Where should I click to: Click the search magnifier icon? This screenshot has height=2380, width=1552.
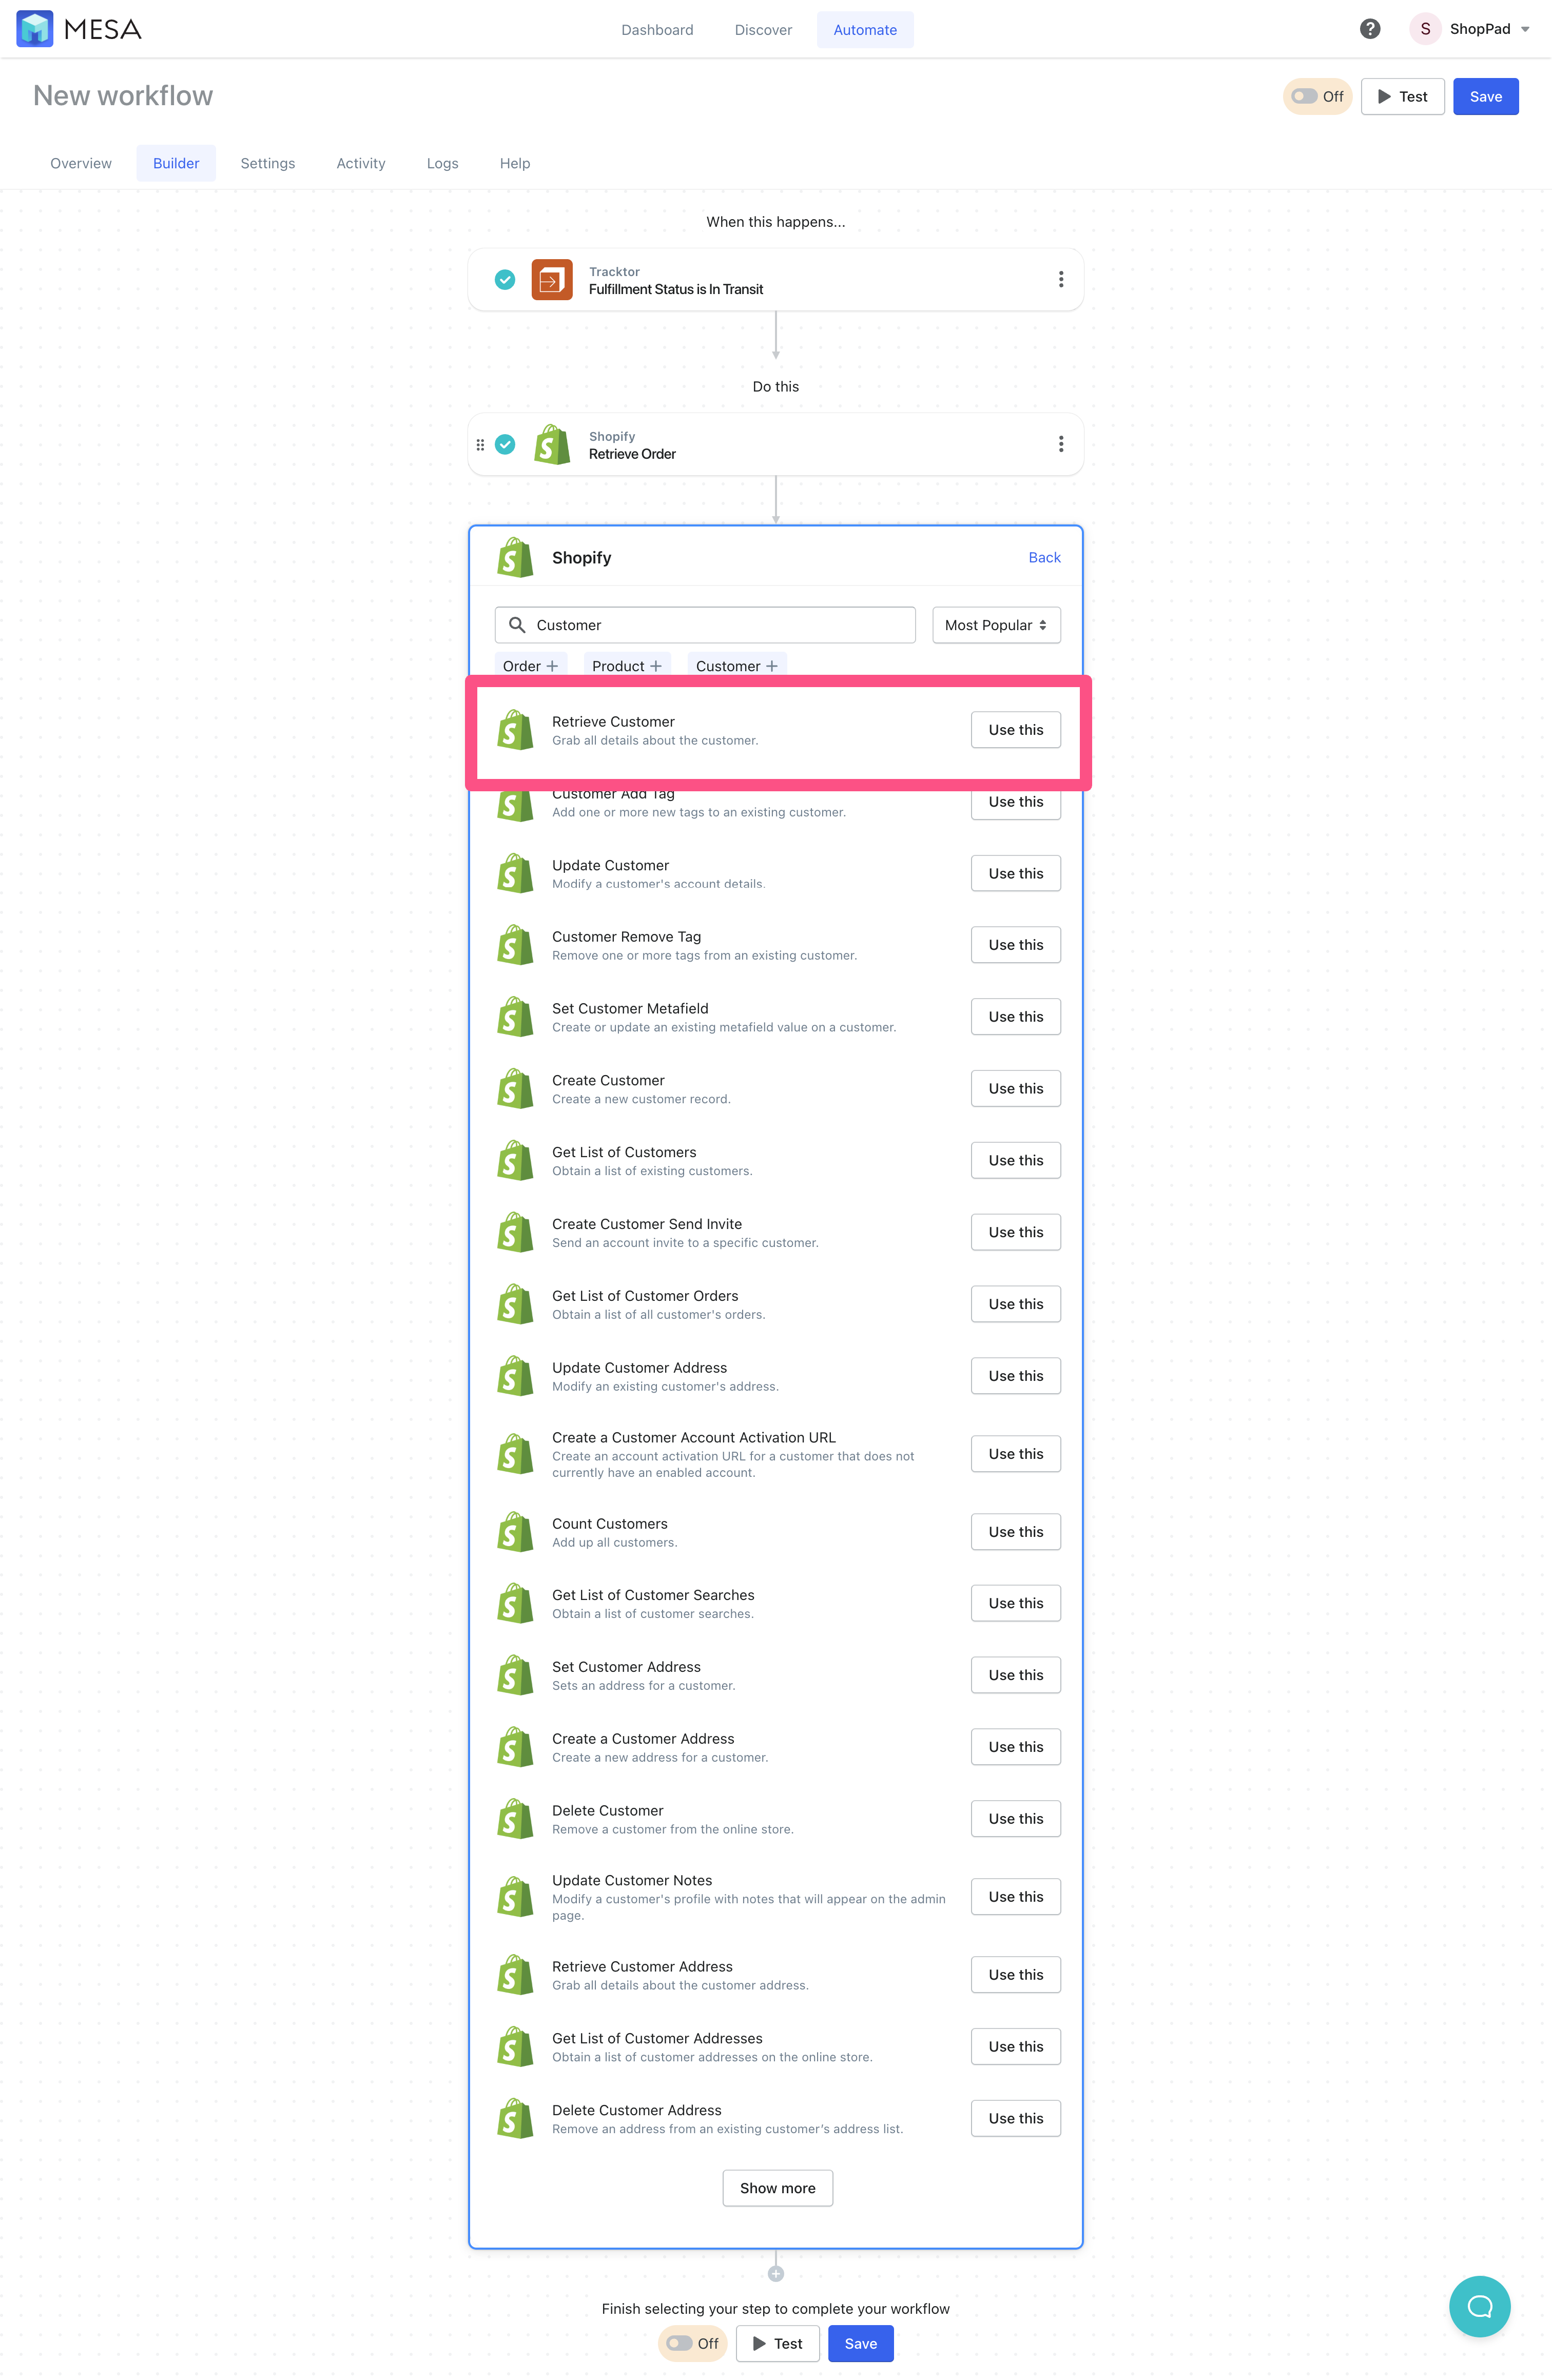517,625
